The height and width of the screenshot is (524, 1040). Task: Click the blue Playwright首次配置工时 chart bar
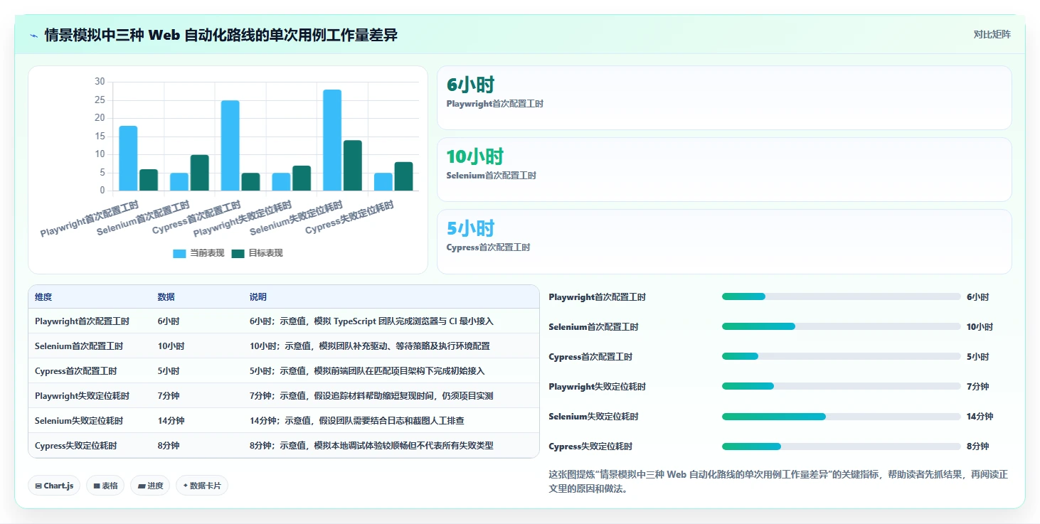point(128,159)
